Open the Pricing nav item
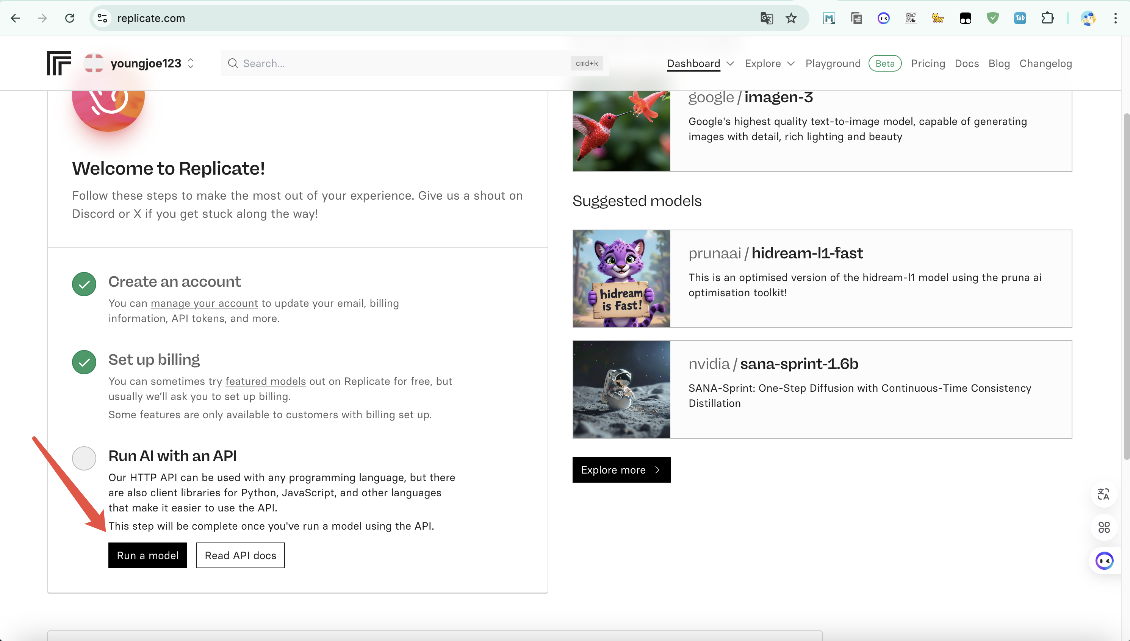 pos(928,63)
